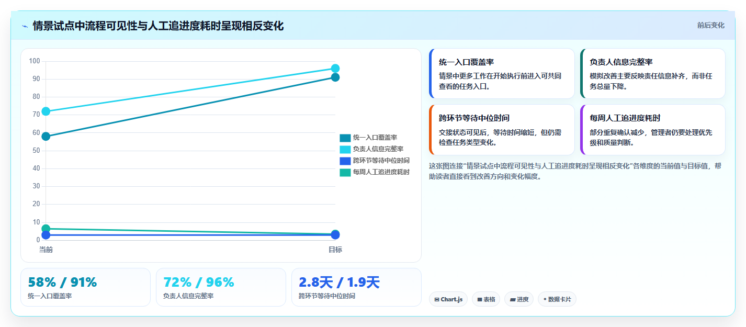Click the green data point at 当前
Viewport: 746px width, 327px height.
click(x=46, y=229)
